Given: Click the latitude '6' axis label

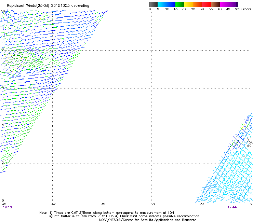Looking at the screenshot, I should [x=3, y=87].
